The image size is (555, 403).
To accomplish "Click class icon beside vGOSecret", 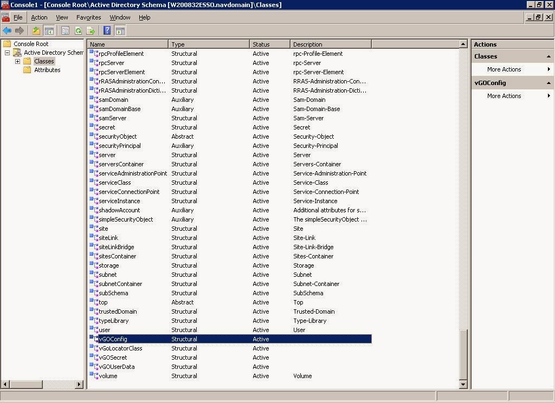I will [x=93, y=356].
